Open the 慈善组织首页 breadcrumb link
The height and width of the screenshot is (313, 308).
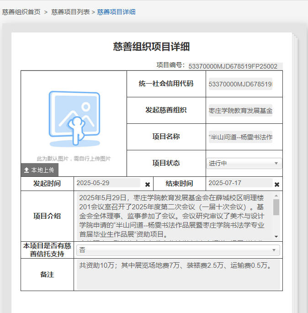coord(21,12)
